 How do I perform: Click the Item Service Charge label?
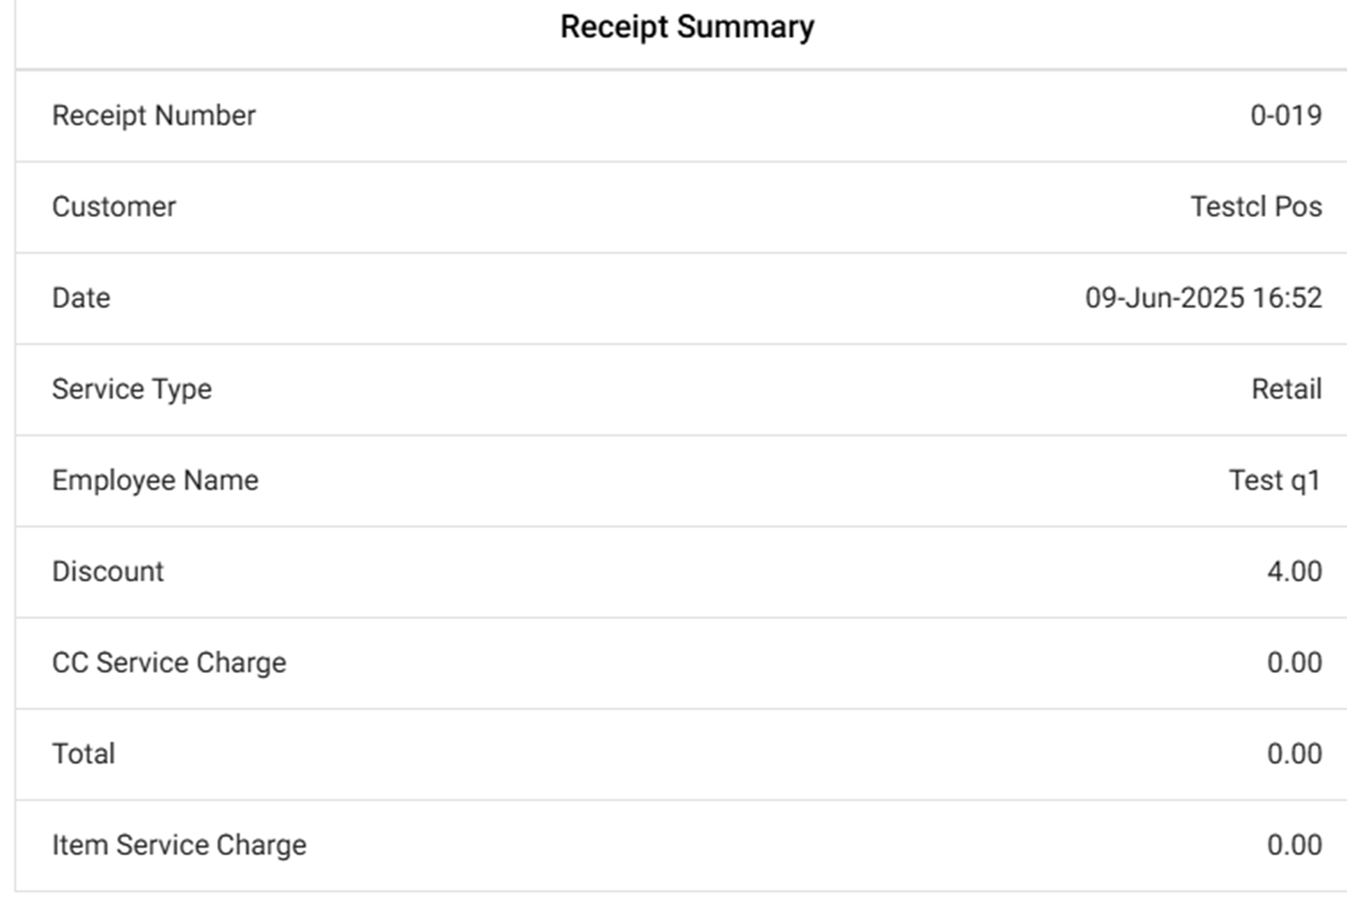click(179, 846)
